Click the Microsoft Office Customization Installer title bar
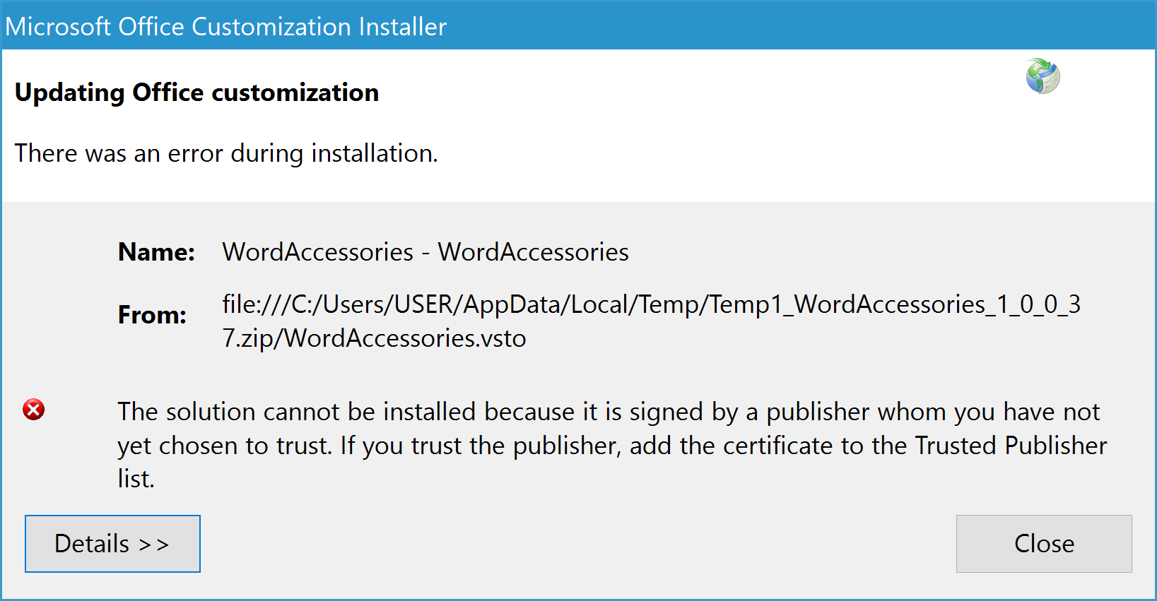The height and width of the screenshot is (601, 1157). coord(225,27)
